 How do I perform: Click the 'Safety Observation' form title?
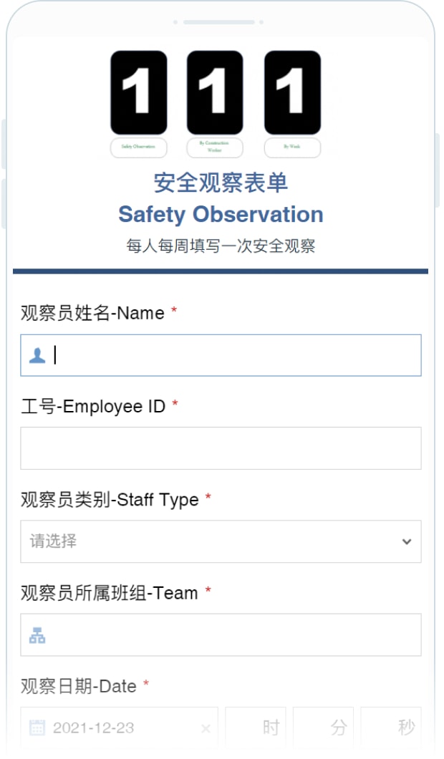221,214
